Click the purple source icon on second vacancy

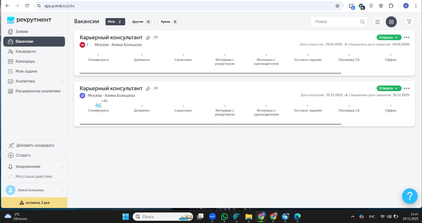[82, 95]
